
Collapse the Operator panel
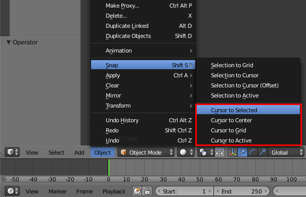[9, 42]
